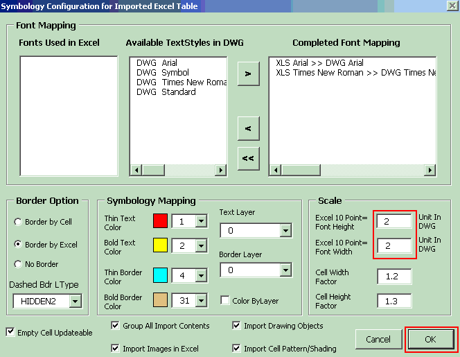
Task: Open Thin Text Color number dropdown
Action: click(x=201, y=221)
